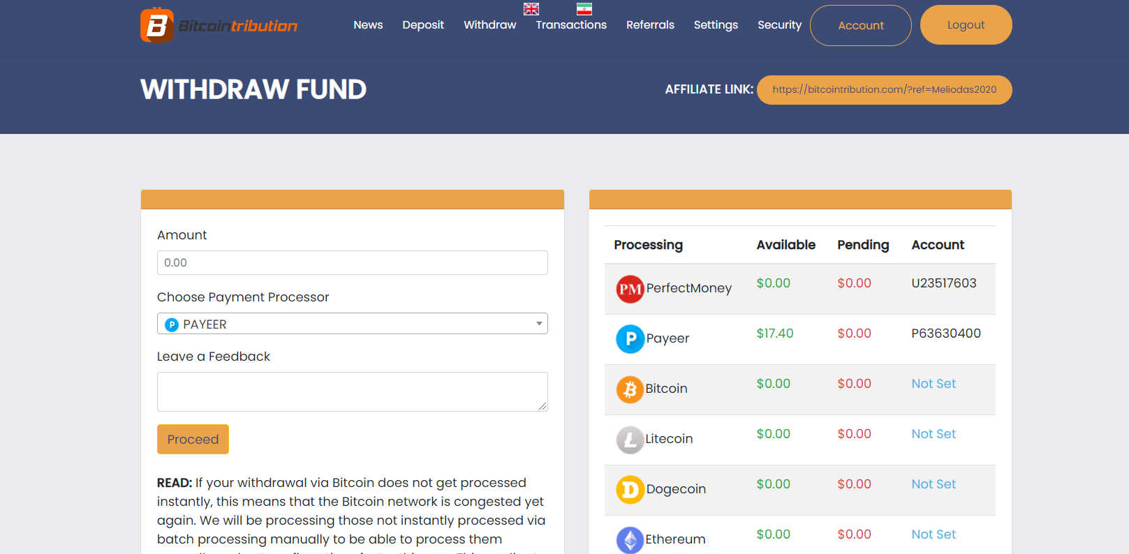The width and height of the screenshot is (1129, 554).
Task: Click the Payeer pending amount $0.00
Action: (x=855, y=334)
